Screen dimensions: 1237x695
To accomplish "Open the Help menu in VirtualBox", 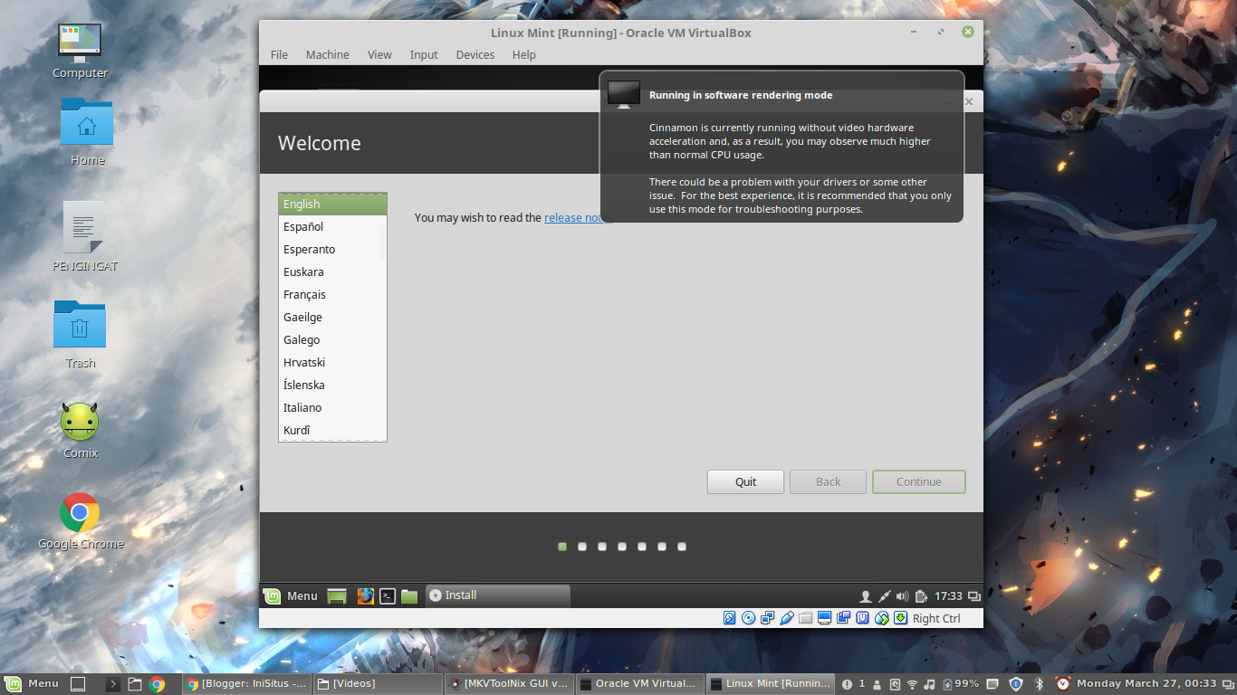I will tap(524, 54).
